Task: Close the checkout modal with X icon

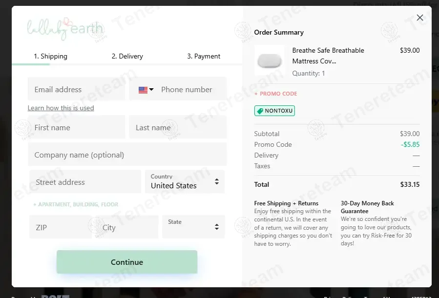Action: click(x=419, y=18)
